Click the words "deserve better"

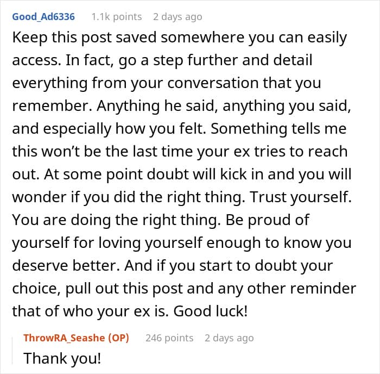[62, 266]
